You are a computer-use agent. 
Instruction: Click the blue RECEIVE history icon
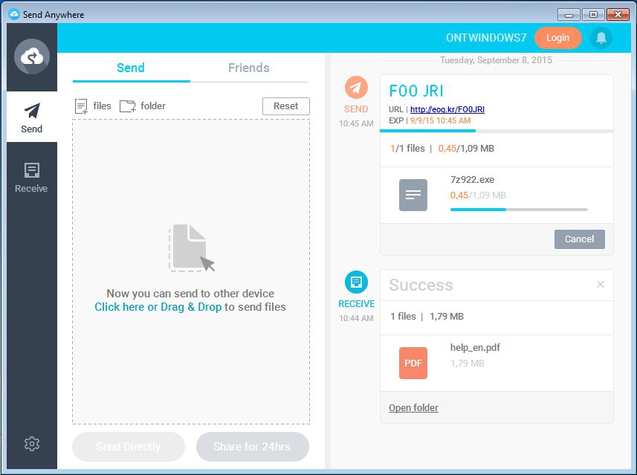(x=356, y=282)
